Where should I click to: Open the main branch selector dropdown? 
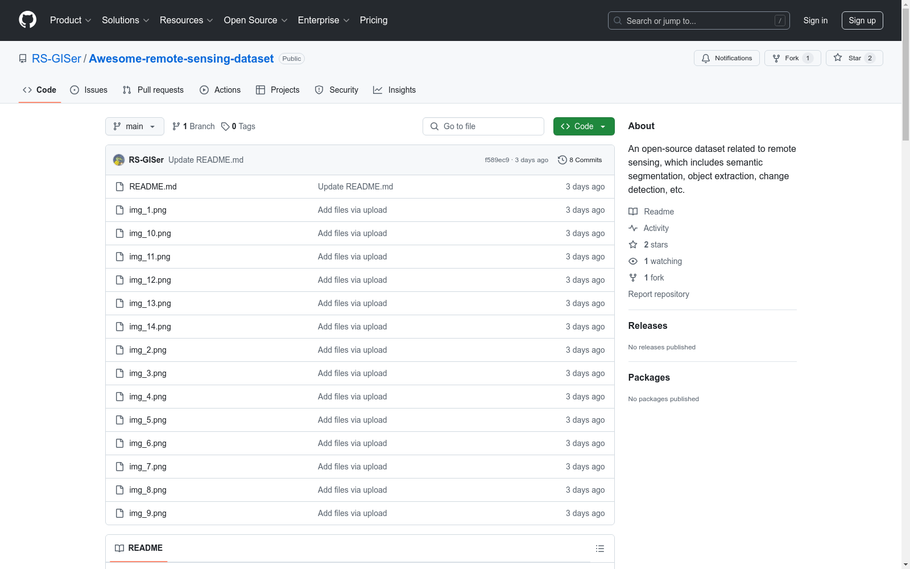(x=135, y=126)
